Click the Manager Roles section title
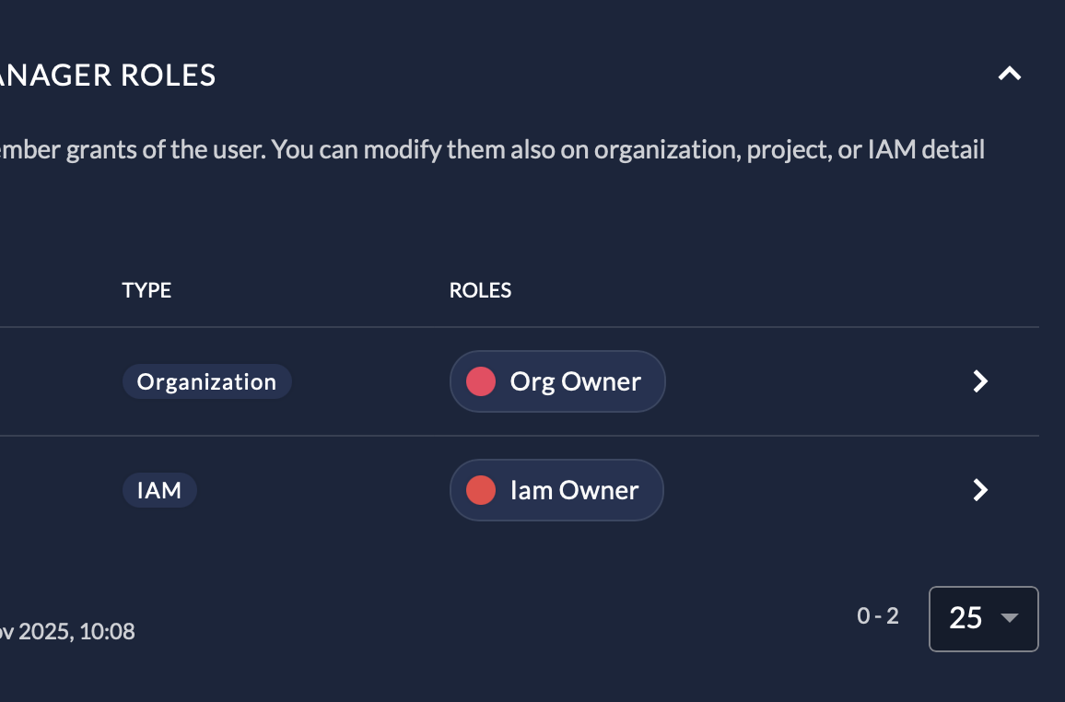 point(109,75)
